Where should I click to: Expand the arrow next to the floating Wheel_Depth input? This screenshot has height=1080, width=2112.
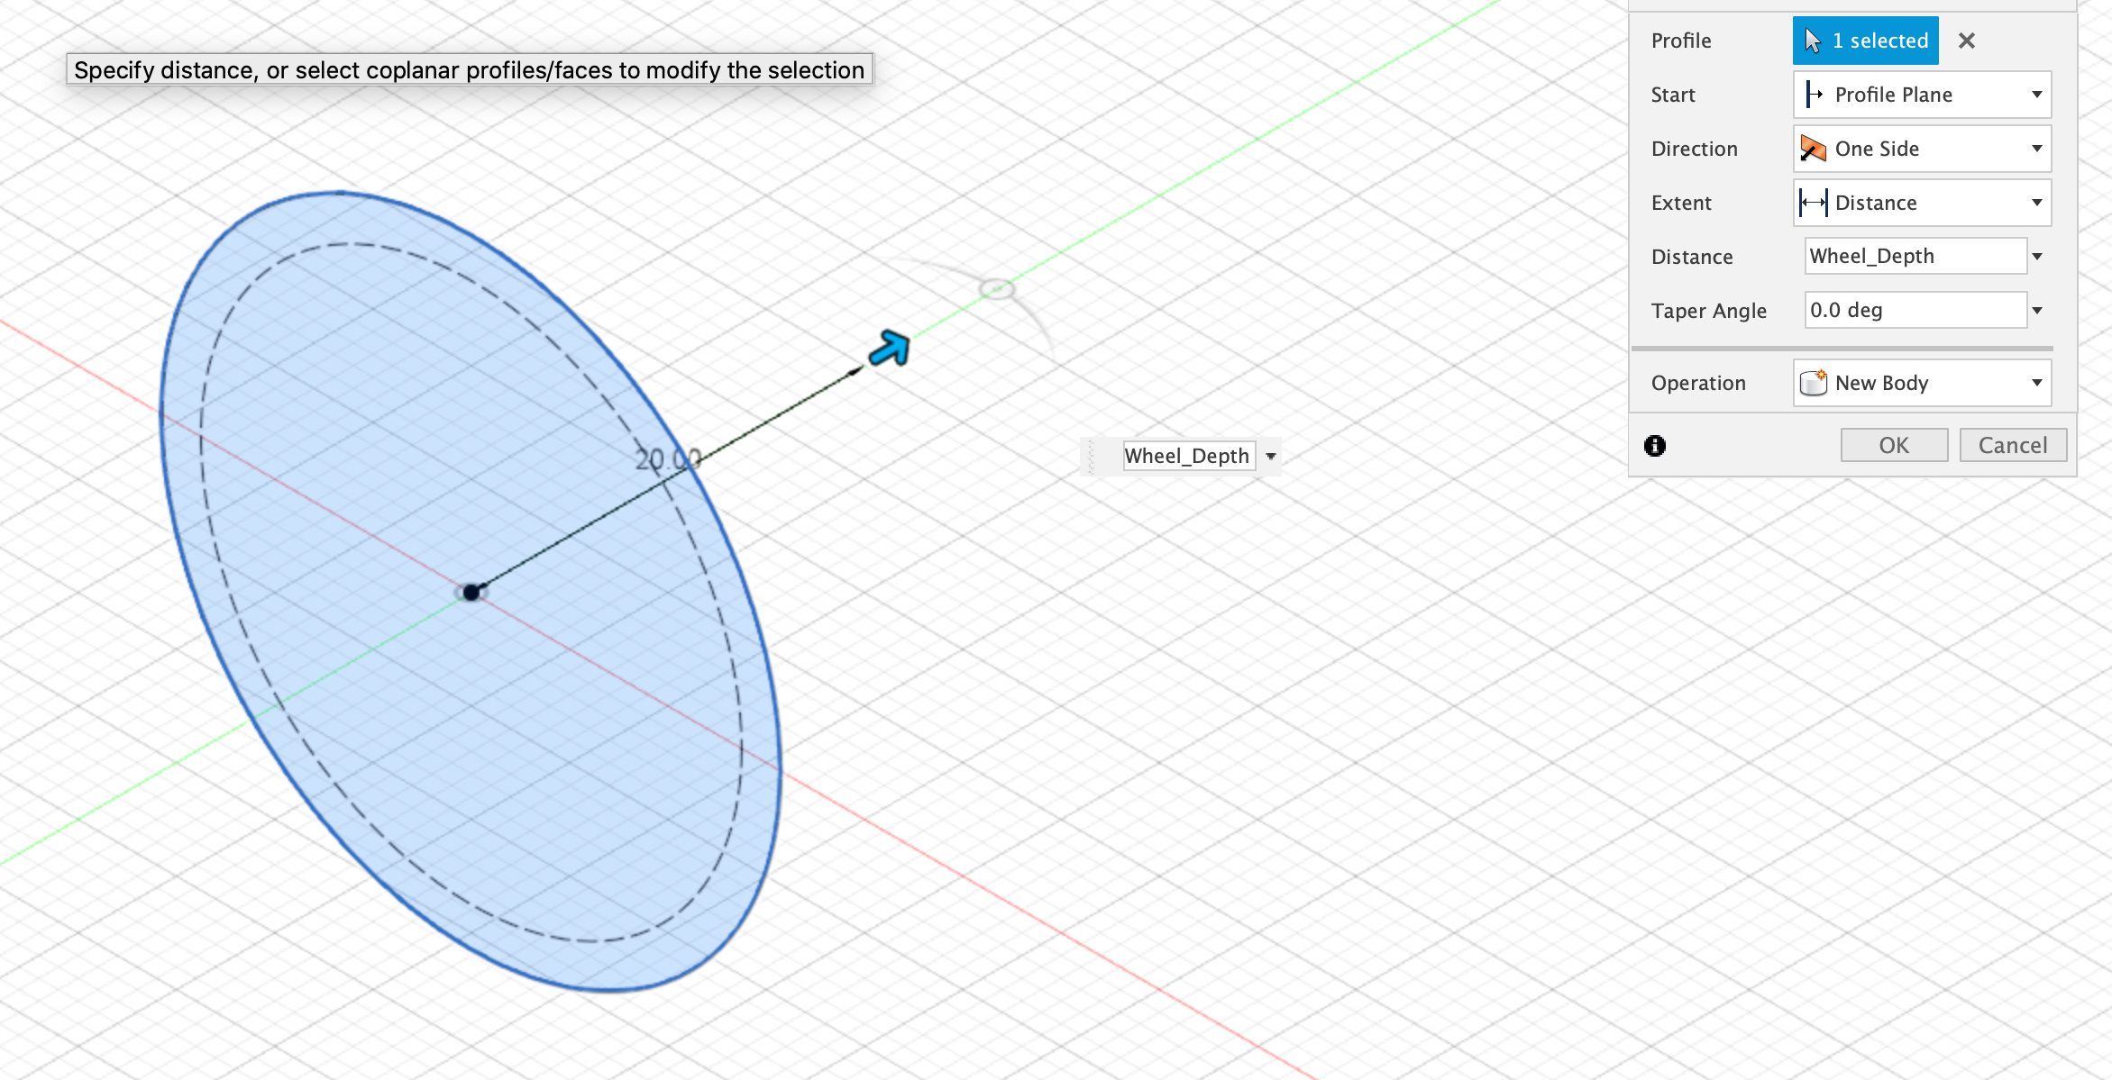1271,456
